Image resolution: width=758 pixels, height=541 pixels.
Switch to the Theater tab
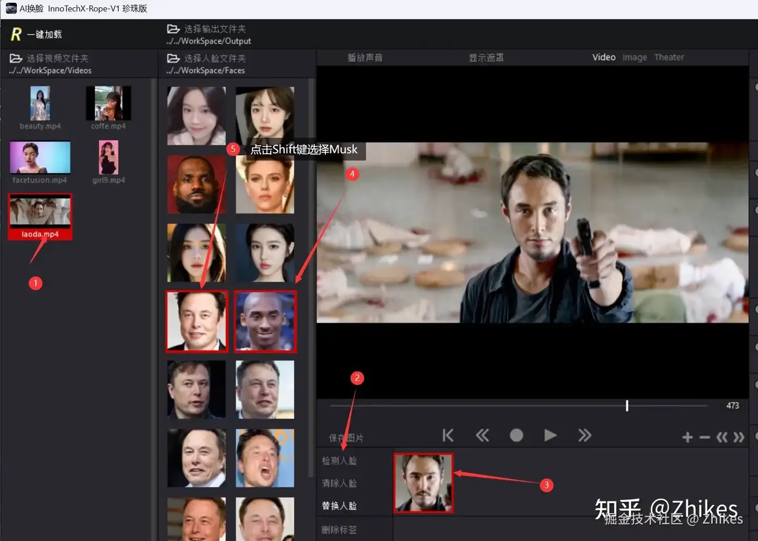coord(669,57)
